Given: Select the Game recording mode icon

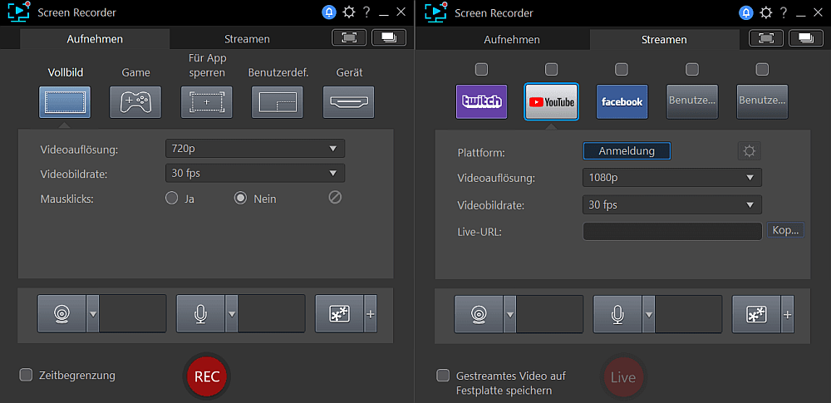Looking at the screenshot, I should tap(135, 102).
